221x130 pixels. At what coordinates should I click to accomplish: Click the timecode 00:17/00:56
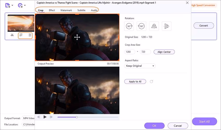[x=113, y=64]
